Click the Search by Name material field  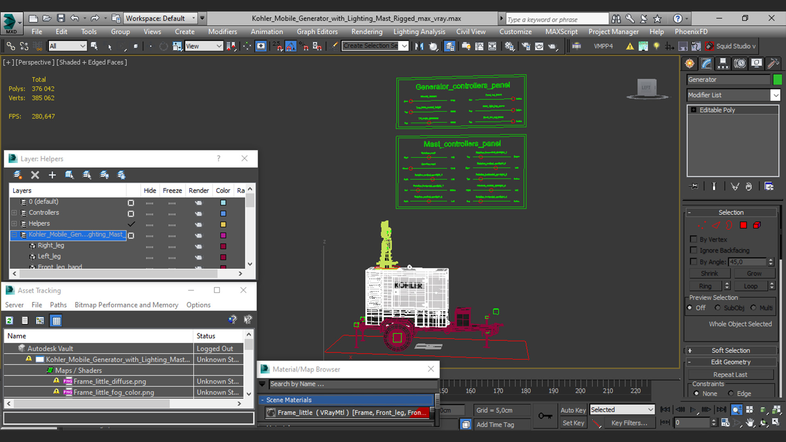(353, 384)
